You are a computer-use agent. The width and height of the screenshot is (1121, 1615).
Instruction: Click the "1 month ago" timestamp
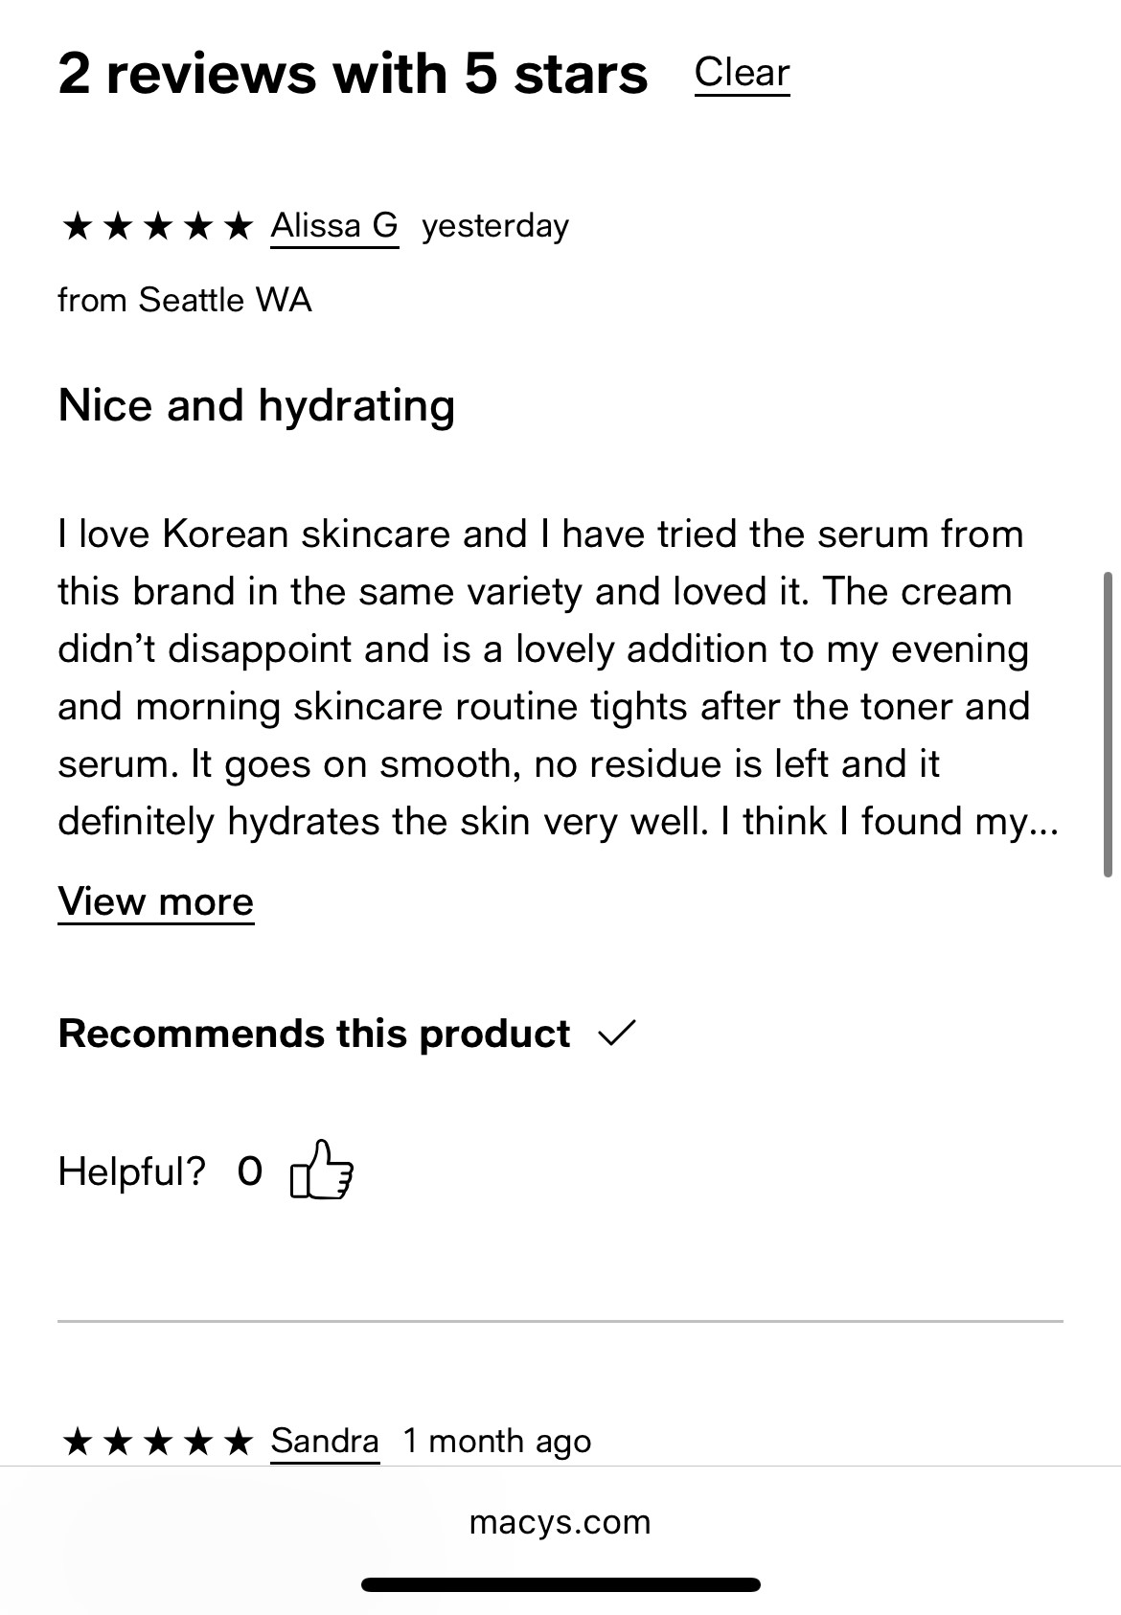click(496, 1441)
